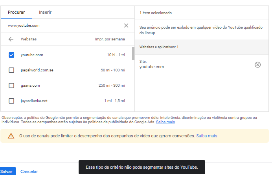Viewport: 272px width, 175px height.
Task: Click the 50 mi - 100 mi impressions value
Action: pyautogui.click(x=113, y=70)
